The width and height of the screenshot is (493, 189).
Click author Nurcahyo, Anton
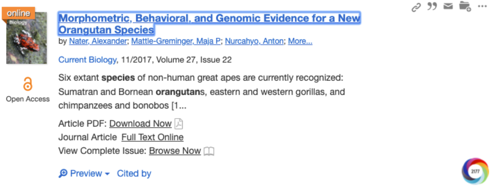tap(254, 41)
